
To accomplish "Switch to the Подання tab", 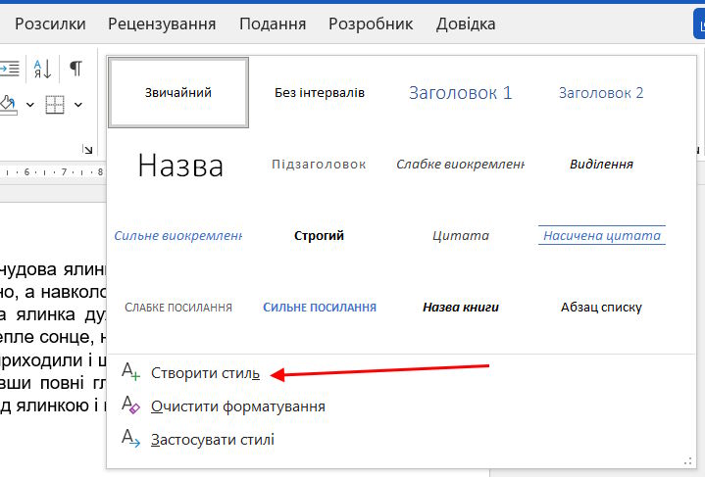I will pos(273,24).
